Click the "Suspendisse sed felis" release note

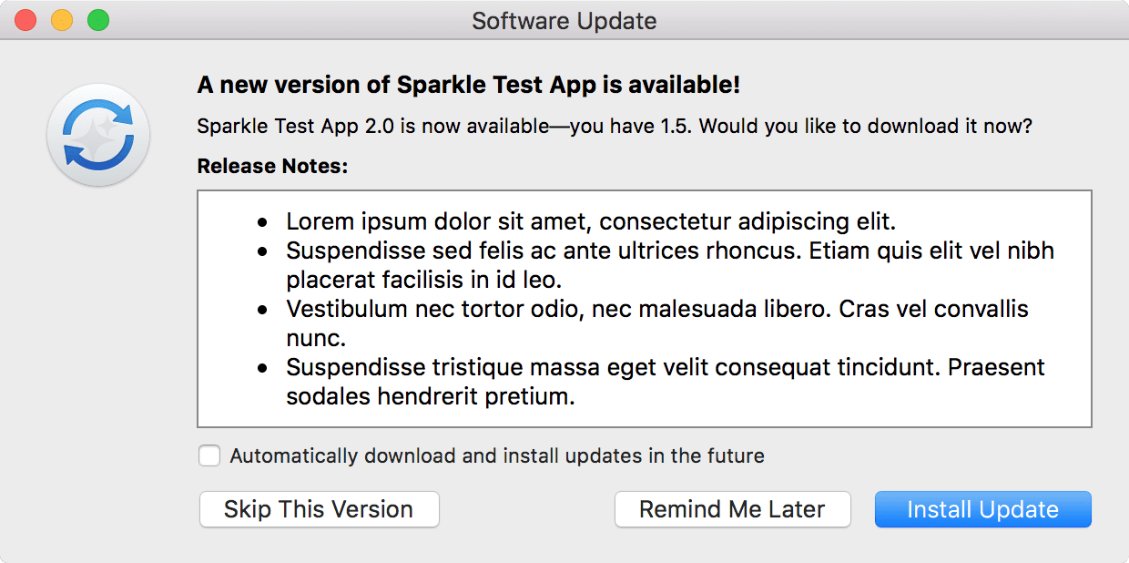(669, 251)
